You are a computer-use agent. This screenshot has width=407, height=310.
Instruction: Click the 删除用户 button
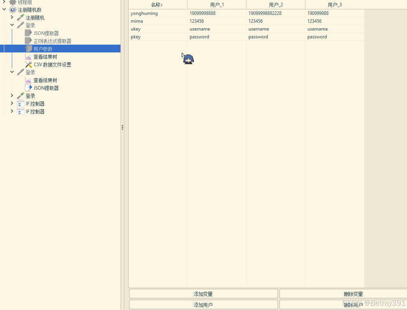343,305
